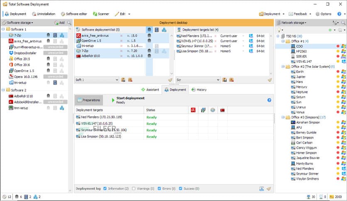347x201 pixels.
Task: Collapse the Software 2 folder
Action: tap(3, 90)
